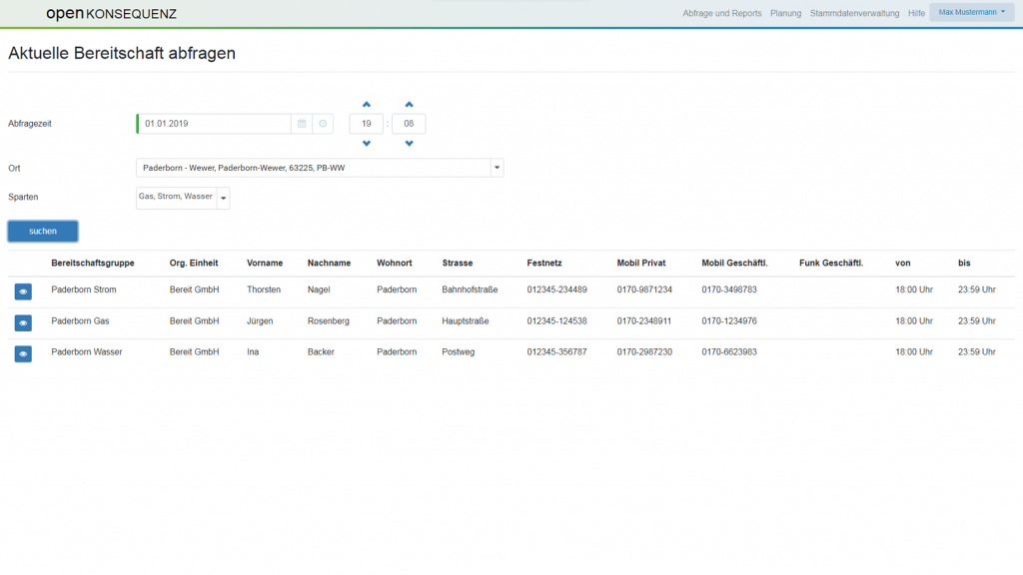Open the Hilfe link
This screenshot has height=575, width=1023.
pyautogui.click(x=916, y=13)
